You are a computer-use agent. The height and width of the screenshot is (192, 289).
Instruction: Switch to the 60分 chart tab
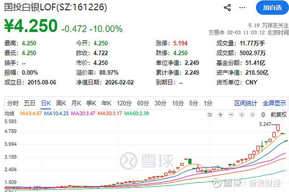(x=143, y=103)
